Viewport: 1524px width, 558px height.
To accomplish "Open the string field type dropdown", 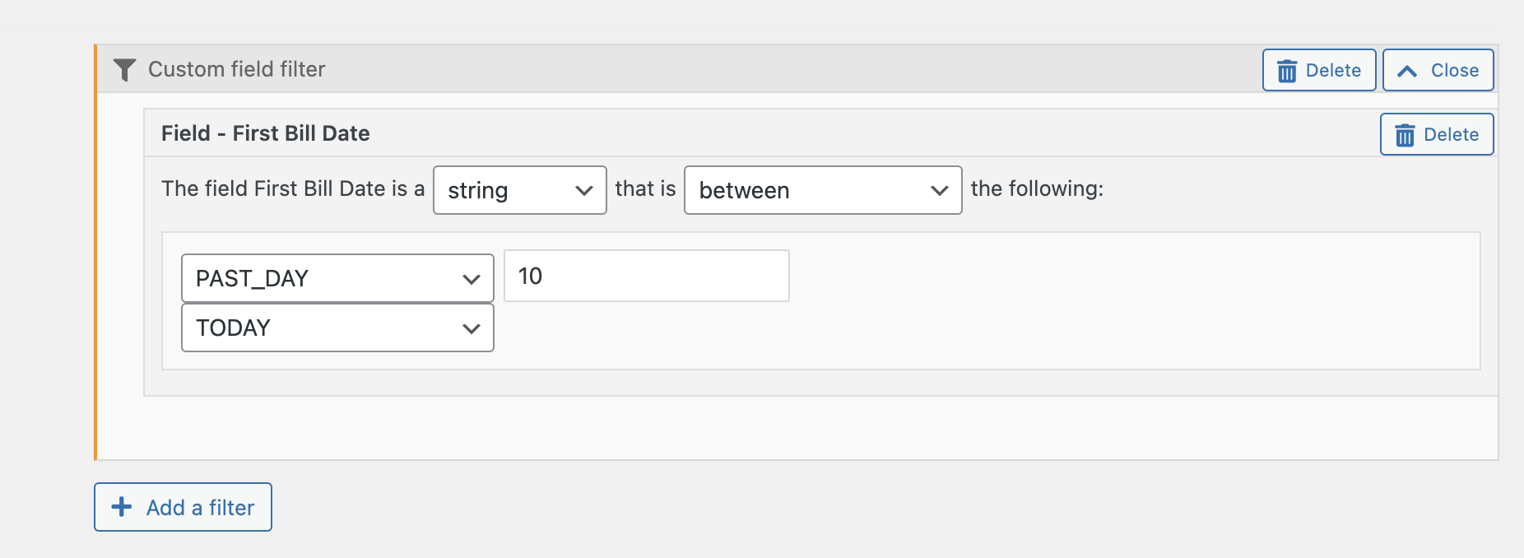I will coord(520,190).
